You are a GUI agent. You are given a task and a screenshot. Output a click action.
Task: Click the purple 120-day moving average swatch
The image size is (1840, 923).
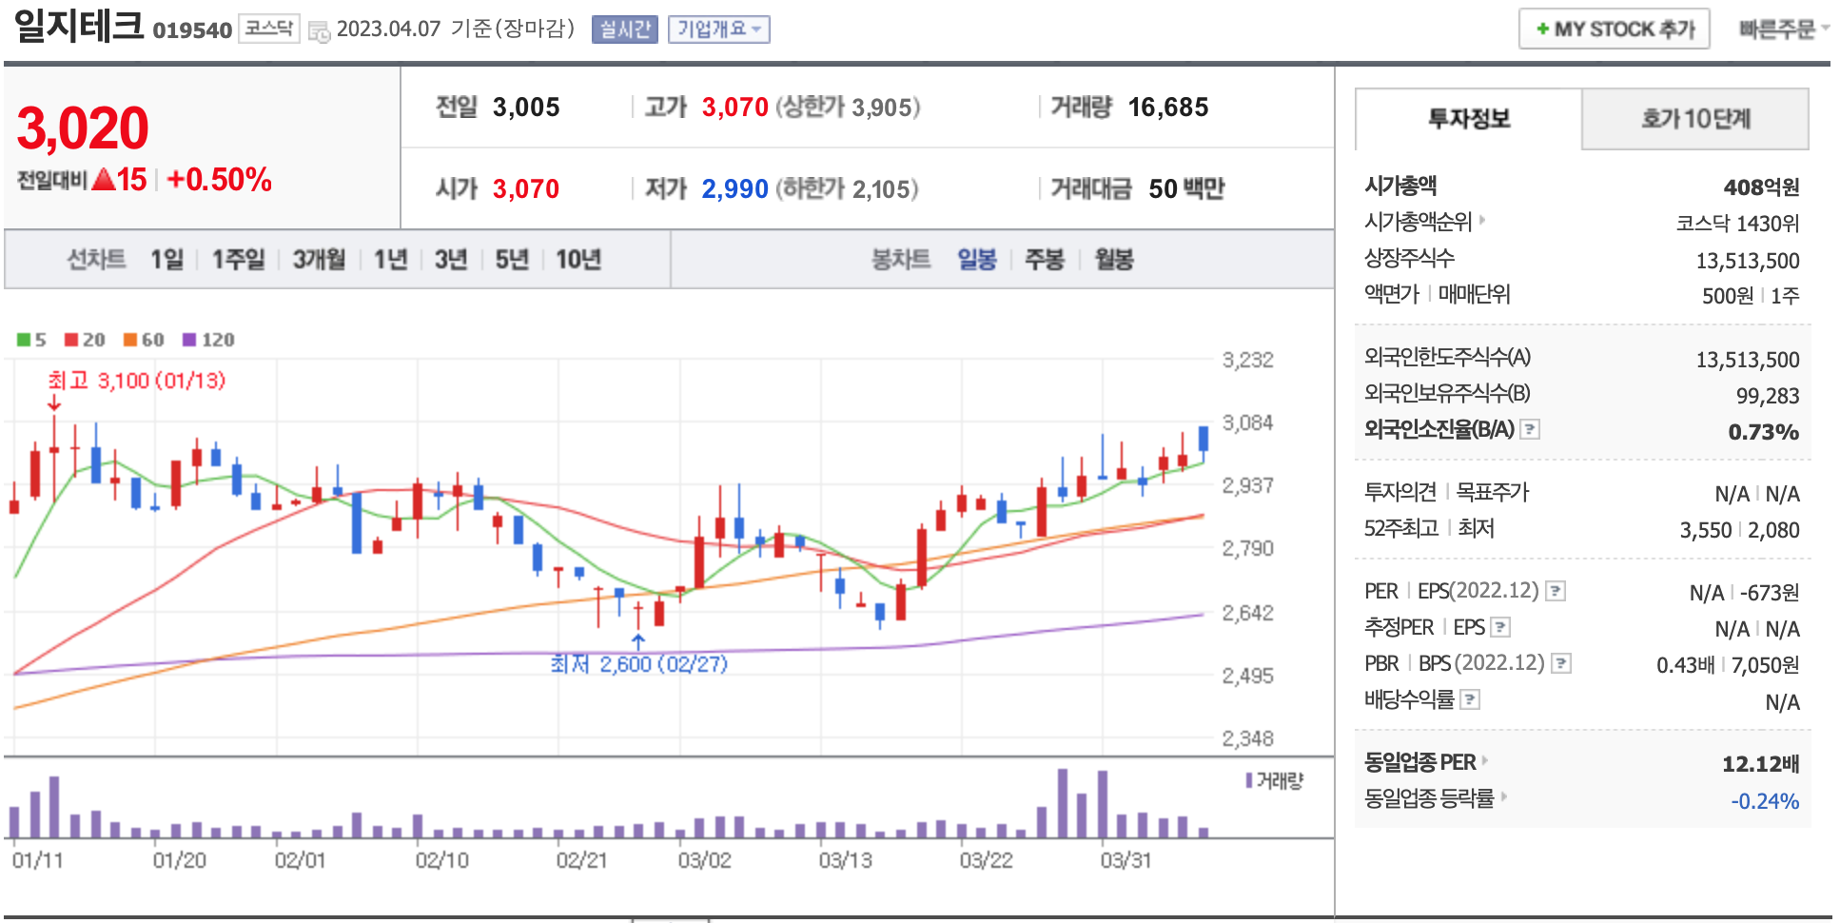pos(189,340)
